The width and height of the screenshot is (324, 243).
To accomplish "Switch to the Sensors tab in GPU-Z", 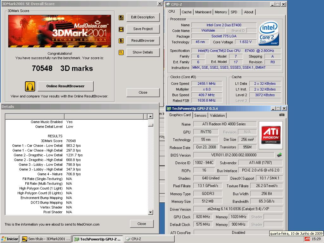I will (x=200, y=115).
